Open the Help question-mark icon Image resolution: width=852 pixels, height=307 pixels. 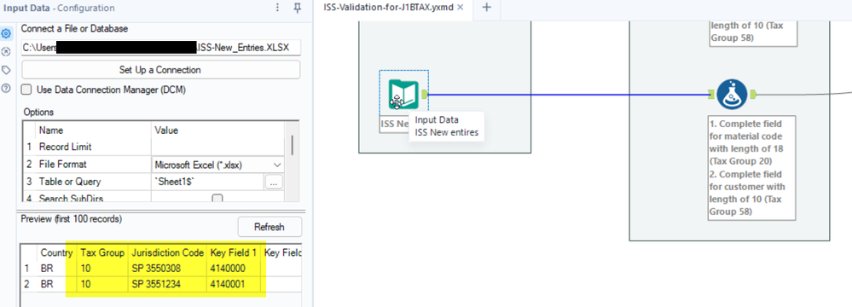[7, 88]
